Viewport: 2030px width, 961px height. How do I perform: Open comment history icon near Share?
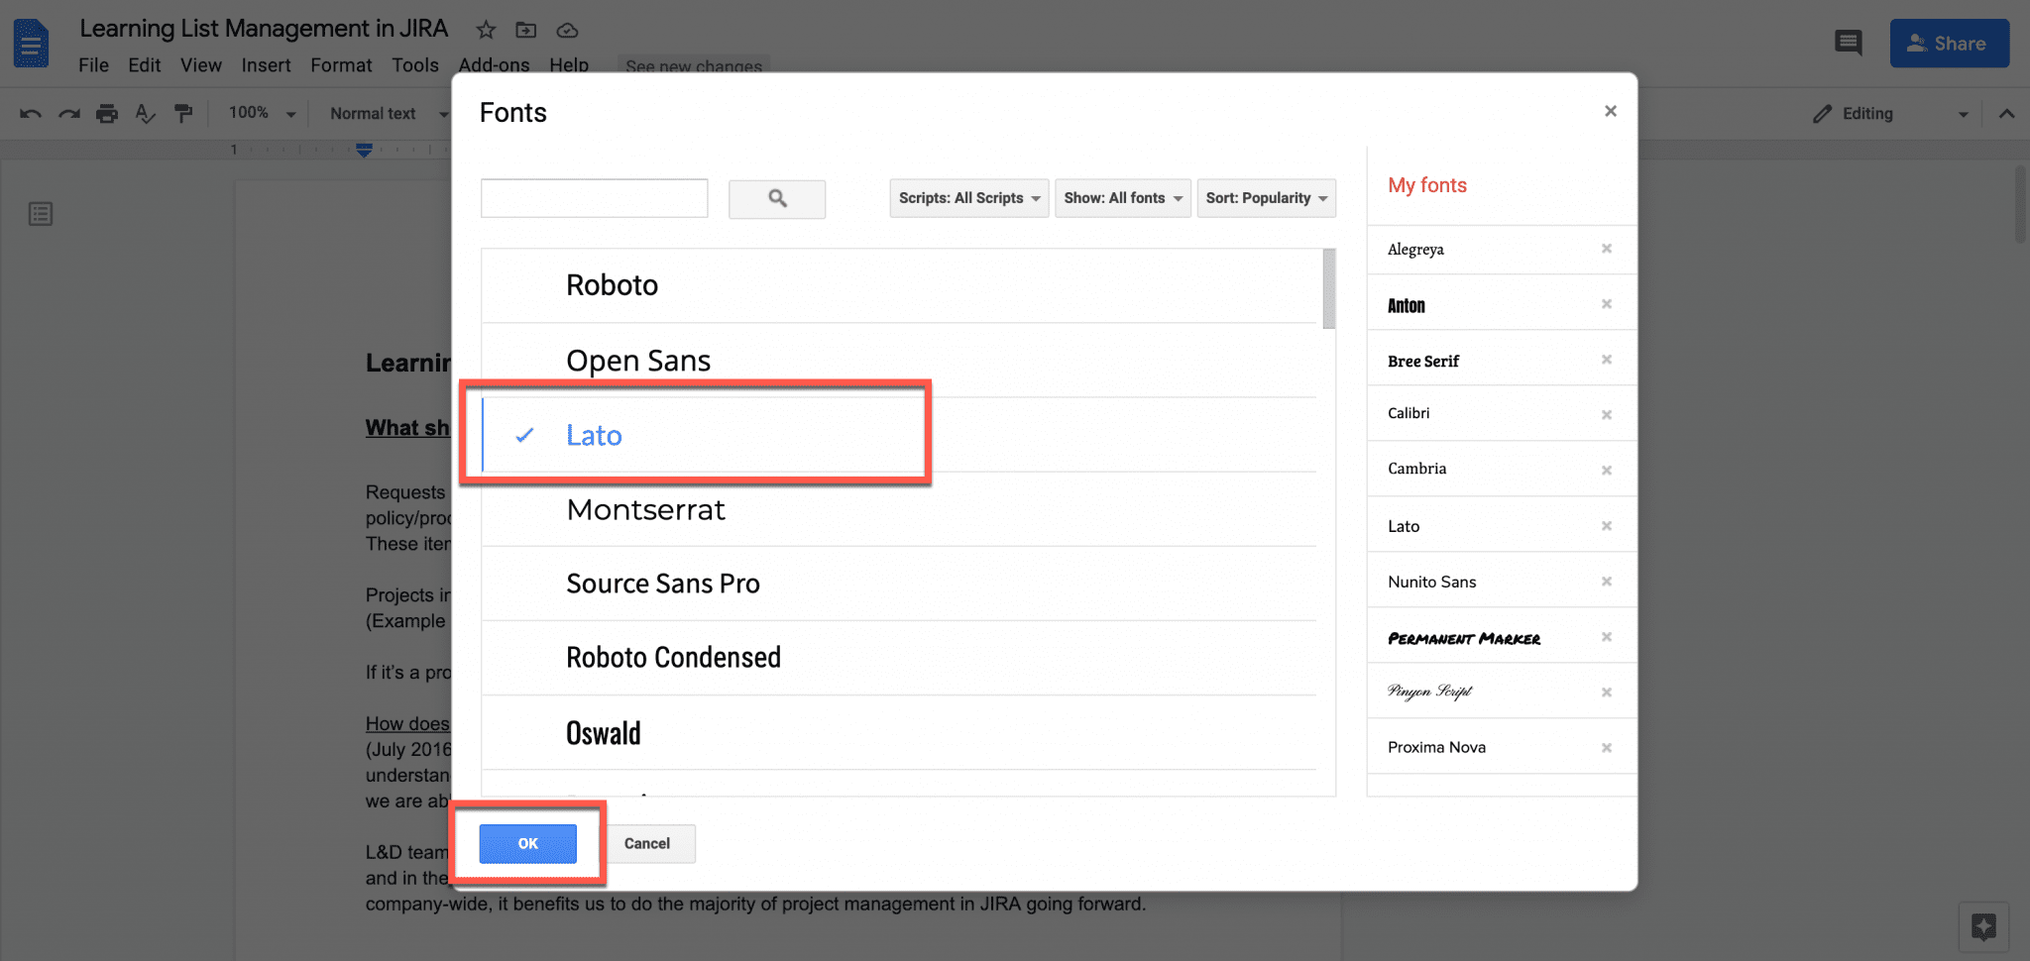(x=1849, y=43)
